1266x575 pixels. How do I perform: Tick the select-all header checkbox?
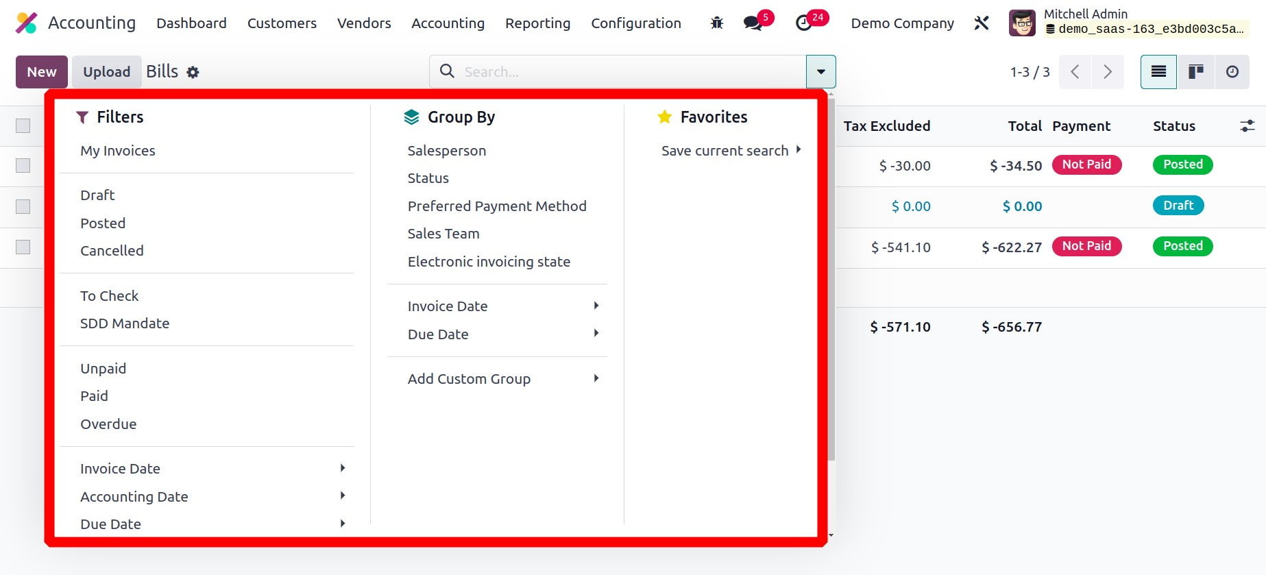click(23, 126)
